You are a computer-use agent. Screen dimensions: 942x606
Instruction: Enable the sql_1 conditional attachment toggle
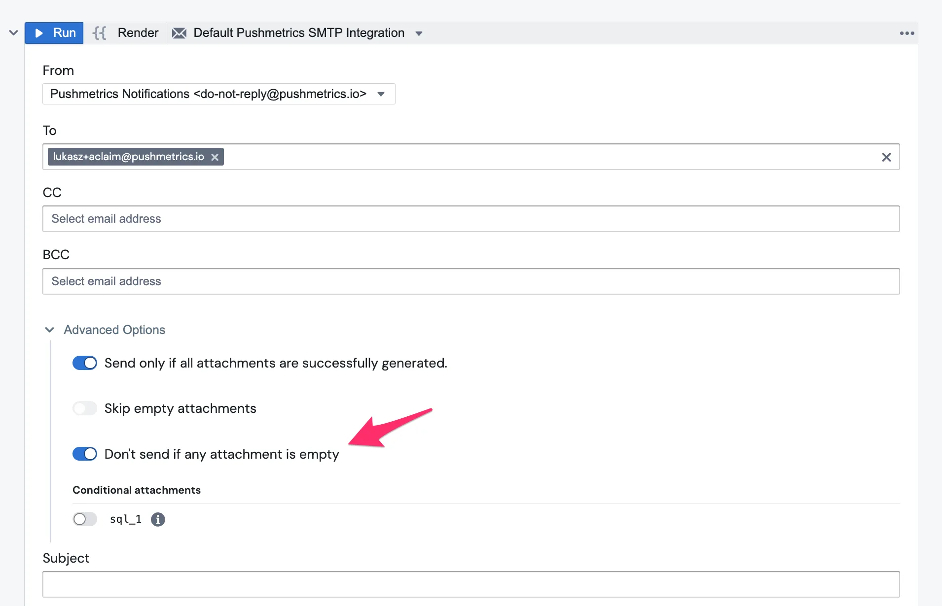click(x=85, y=519)
